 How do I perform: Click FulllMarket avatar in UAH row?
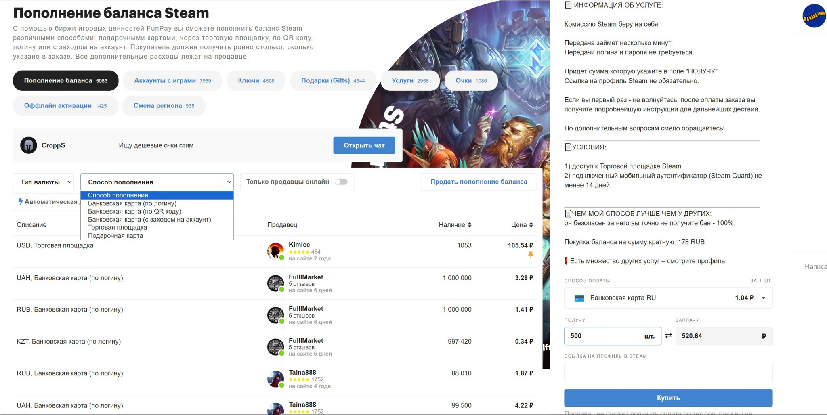coord(275,283)
